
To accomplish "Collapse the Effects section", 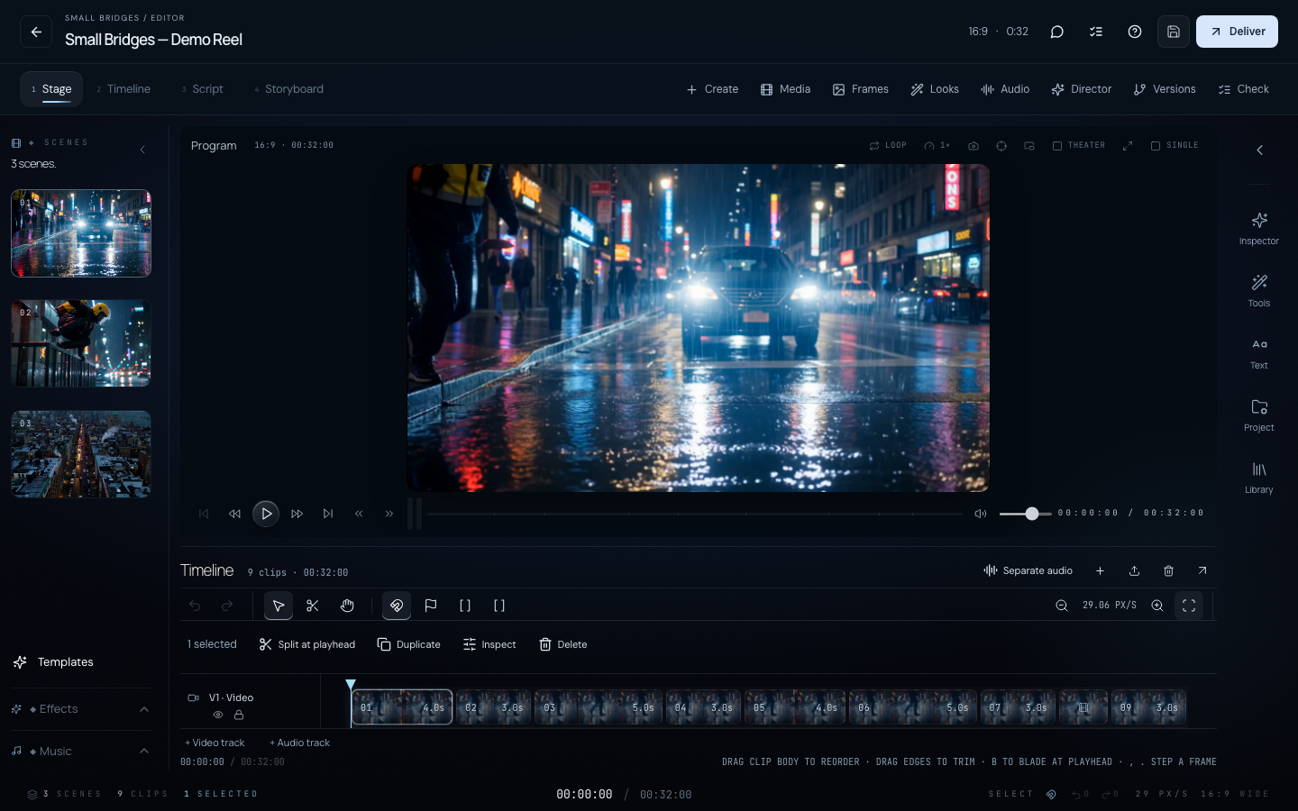I will pyautogui.click(x=144, y=709).
